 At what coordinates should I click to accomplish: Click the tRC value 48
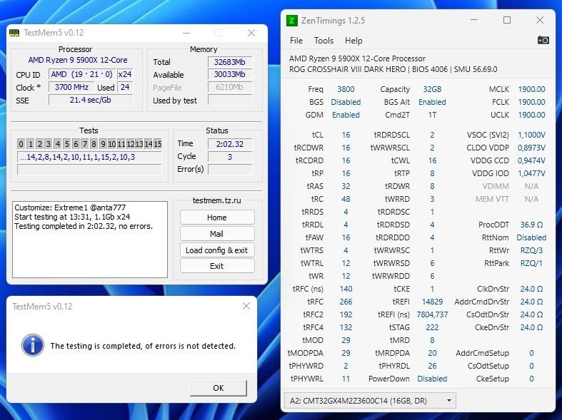coord(346,199)
